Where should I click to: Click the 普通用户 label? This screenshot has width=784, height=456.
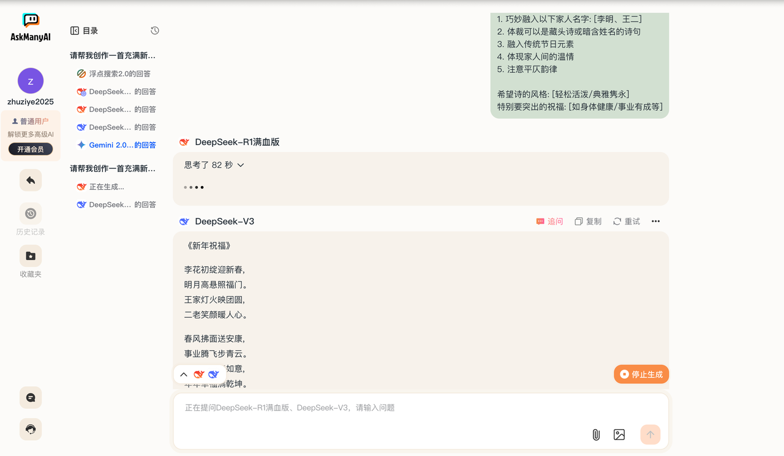[31, 121]
